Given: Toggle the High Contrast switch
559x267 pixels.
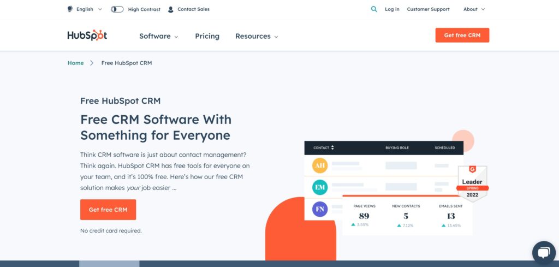Looking at the screenshot, I should point(117,9).
